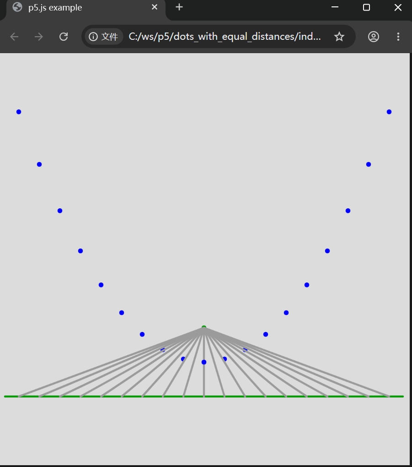Close the browser window
This screenshot has width=412, height=467.
[398, 7]
